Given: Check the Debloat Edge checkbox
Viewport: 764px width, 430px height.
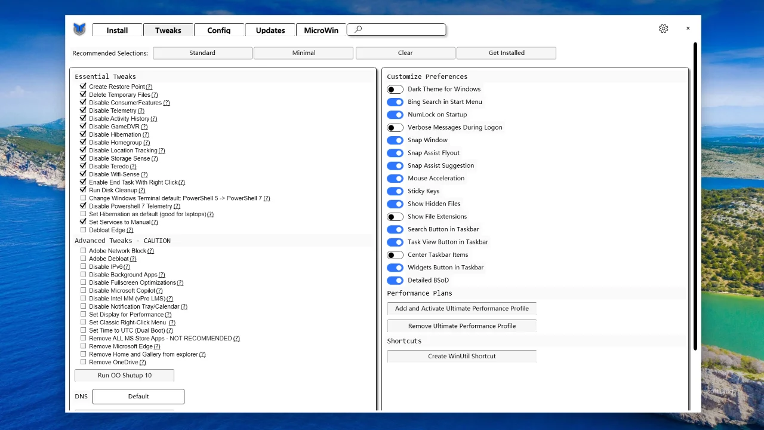Looking at the screenshot, I should click(x=83, y=230).
